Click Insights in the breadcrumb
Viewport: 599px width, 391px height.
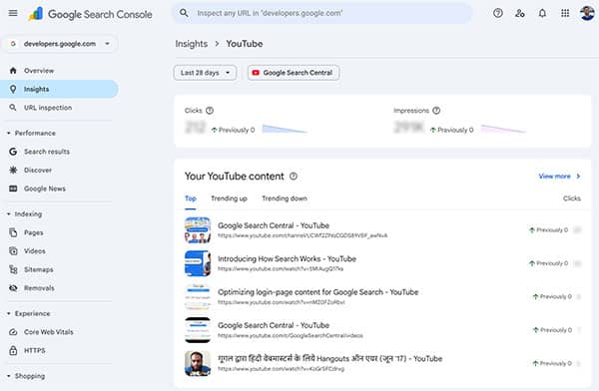[x=192, y=44]
